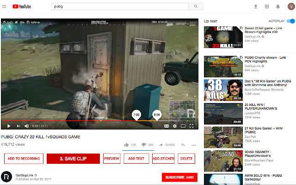Screen dimensions: 296x185
Task: Open AWM SOLO WIN title link
Action: coord(263,177)
